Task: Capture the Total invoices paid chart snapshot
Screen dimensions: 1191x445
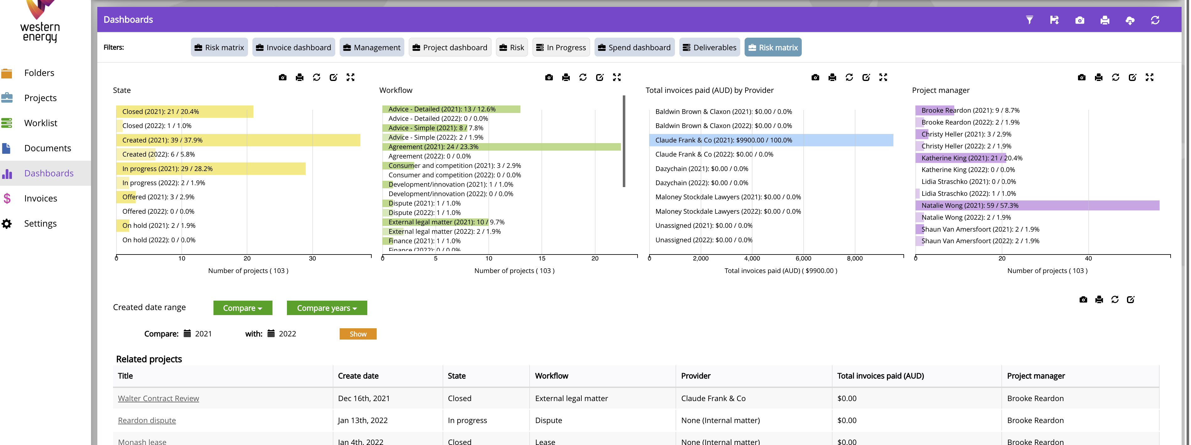Action: point(815,77)
